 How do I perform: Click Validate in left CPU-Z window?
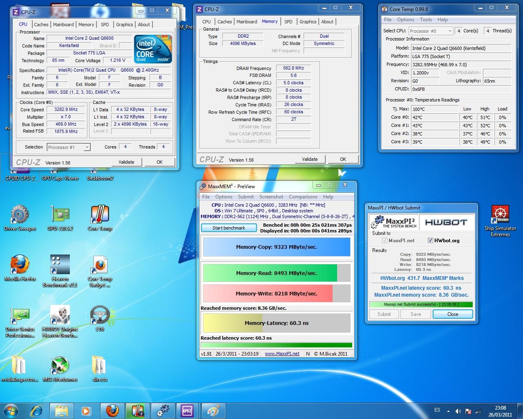pos(126,162)
